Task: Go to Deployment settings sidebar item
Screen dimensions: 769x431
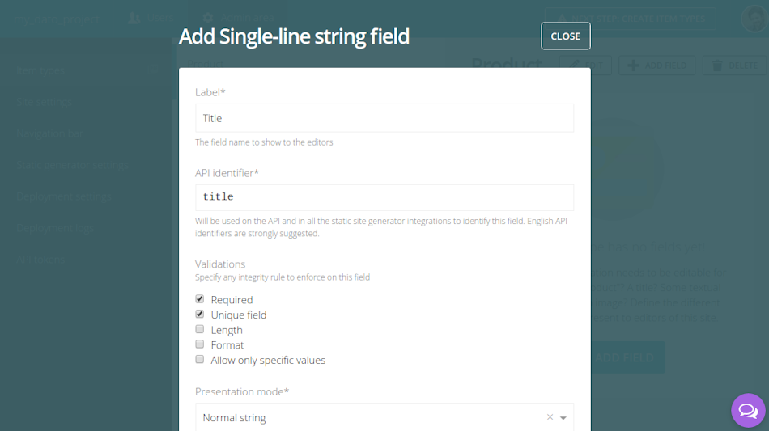Action: [x=64, y=196]
